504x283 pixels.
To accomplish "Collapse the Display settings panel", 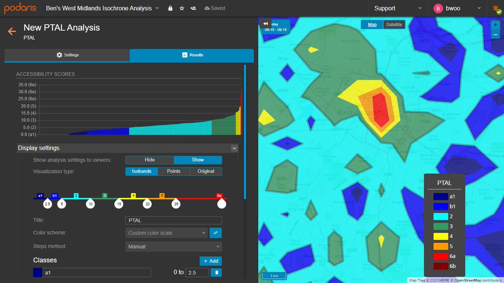I will tap(234, 148).
